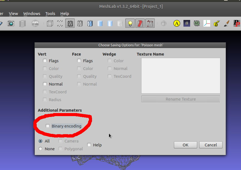
Task: Check Face Flags option
Action: [79, 61]
